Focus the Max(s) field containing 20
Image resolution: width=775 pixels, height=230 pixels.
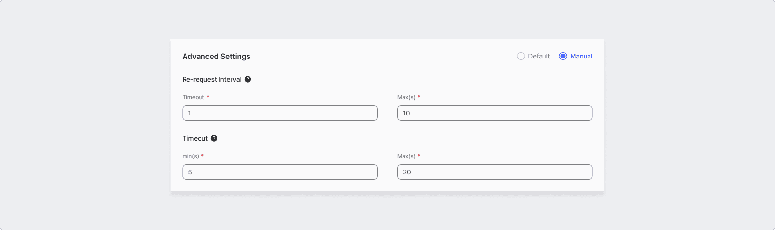pyautogui.click(x=495, y=172)
